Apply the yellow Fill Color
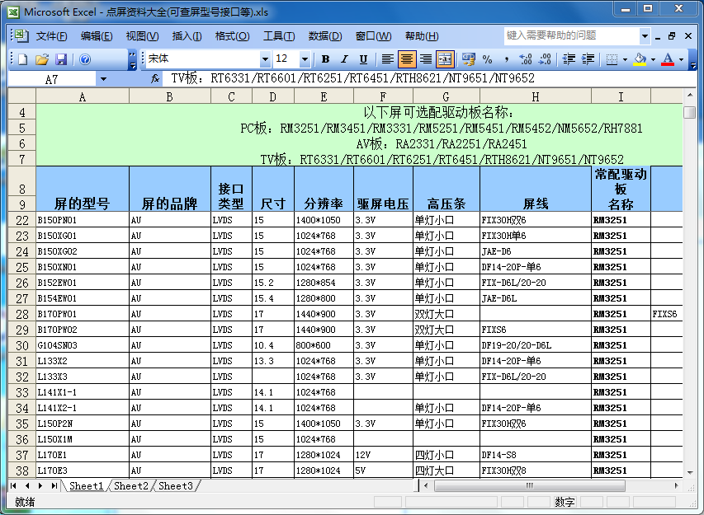The height and width of the screenshot is (515, 704). click(x=640, y=59)
